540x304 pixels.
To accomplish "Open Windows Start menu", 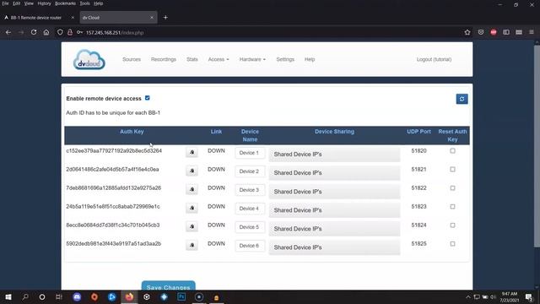I will pos(8,296).
